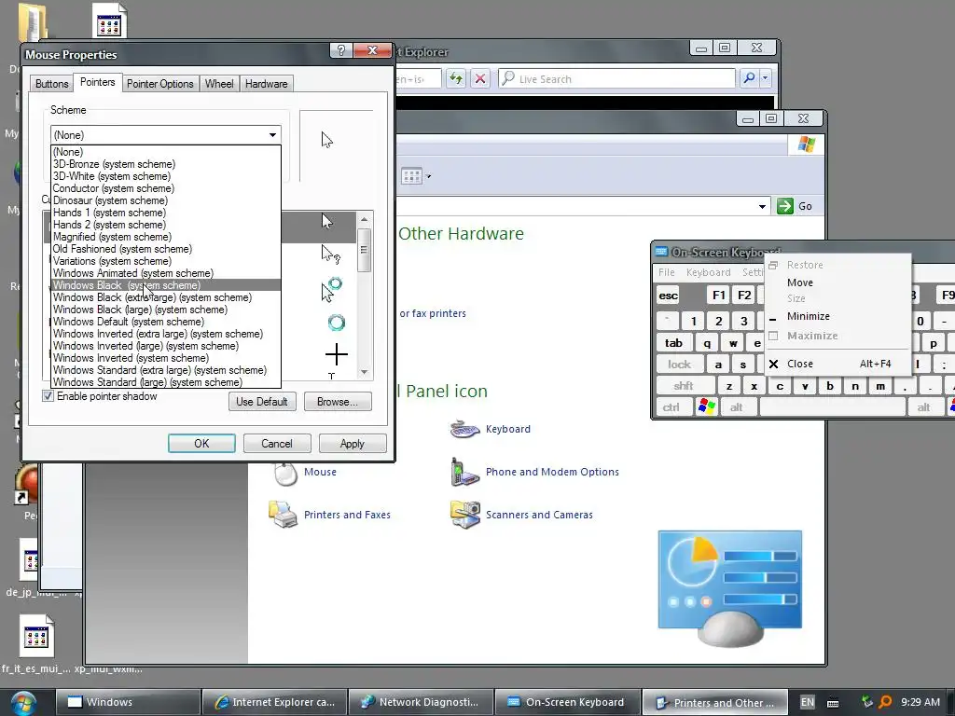Select the Help Select pointer in list
955x716 pixels.
(329, 255)
